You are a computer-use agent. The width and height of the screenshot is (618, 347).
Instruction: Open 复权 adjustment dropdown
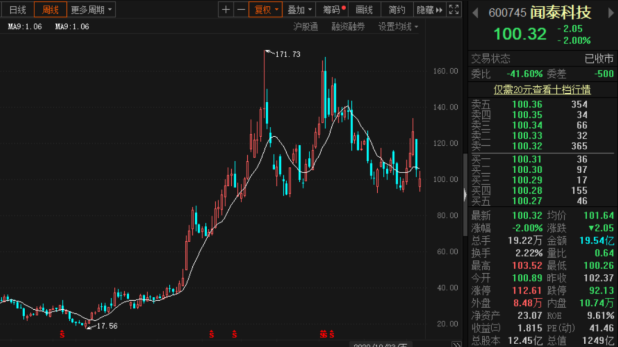[x=266, y=10]
